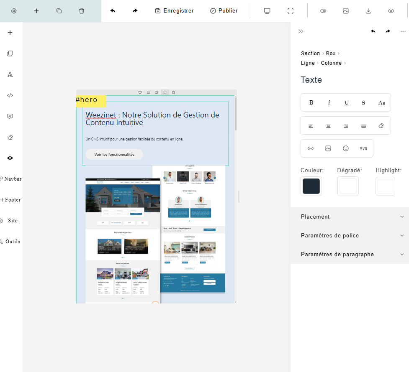This screenshot has height=372, width=409.
Task: Select Colonne in the breadcrumb
Action: (331, 63)
